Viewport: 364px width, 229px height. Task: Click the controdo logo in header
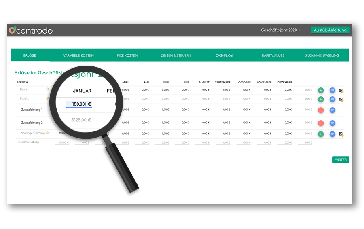coord(31,30)
